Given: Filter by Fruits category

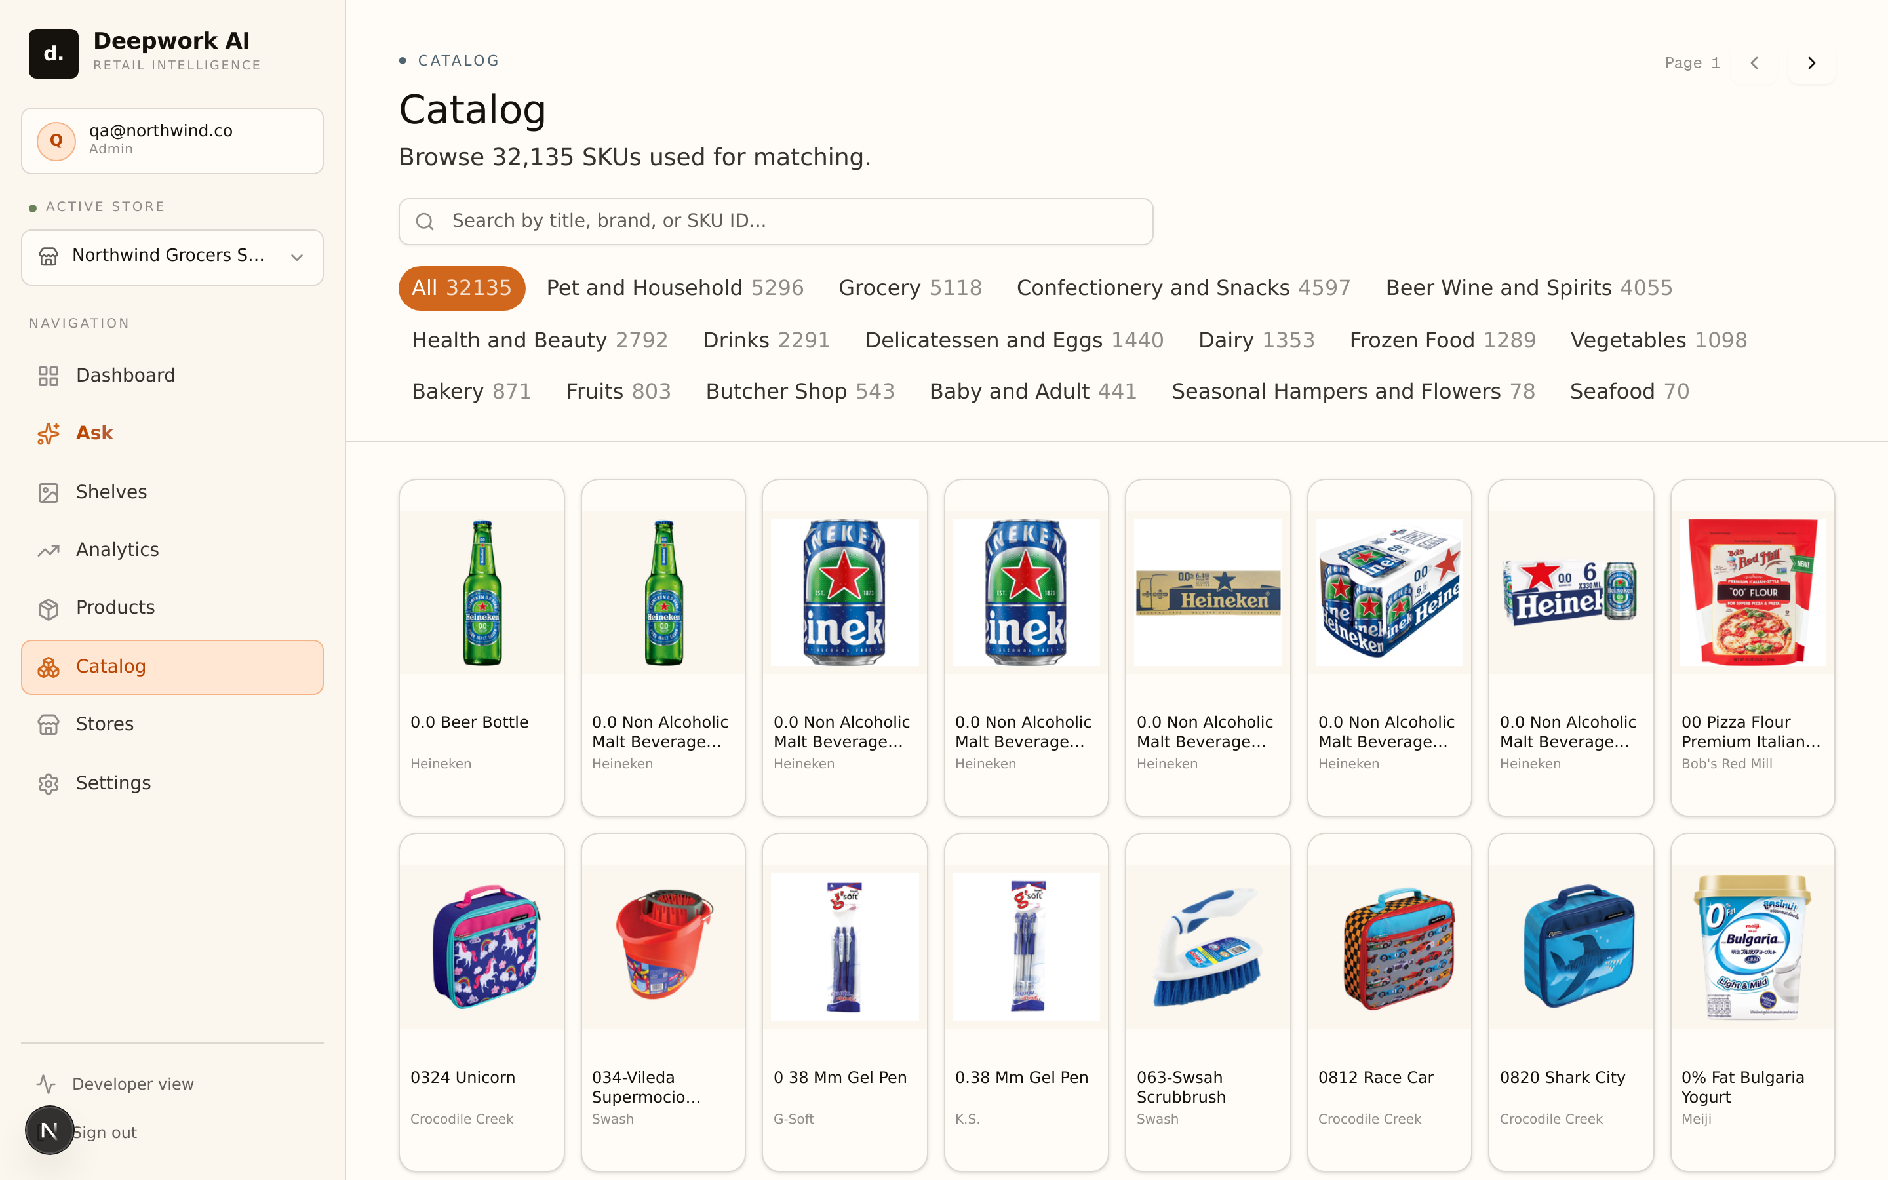Looking at the screenshot, I should tap(619, 391).
